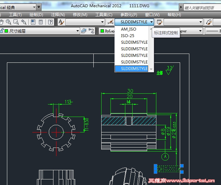The width and height of the screenshot is (221, 185).
Task: Click the Zoom Previous icon
Action: [x=23, y=22]
